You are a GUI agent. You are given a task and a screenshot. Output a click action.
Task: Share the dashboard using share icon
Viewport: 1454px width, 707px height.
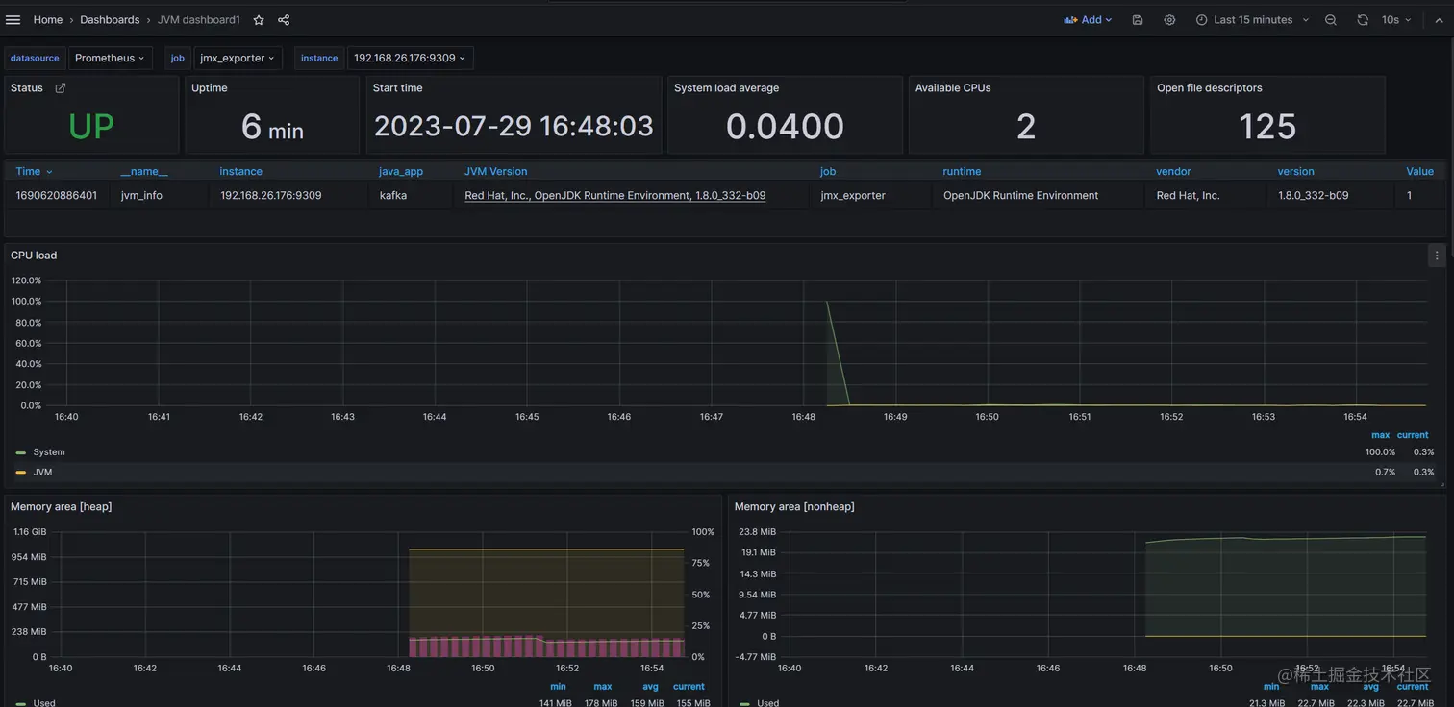pyautogui.click(x=284, y=19)
